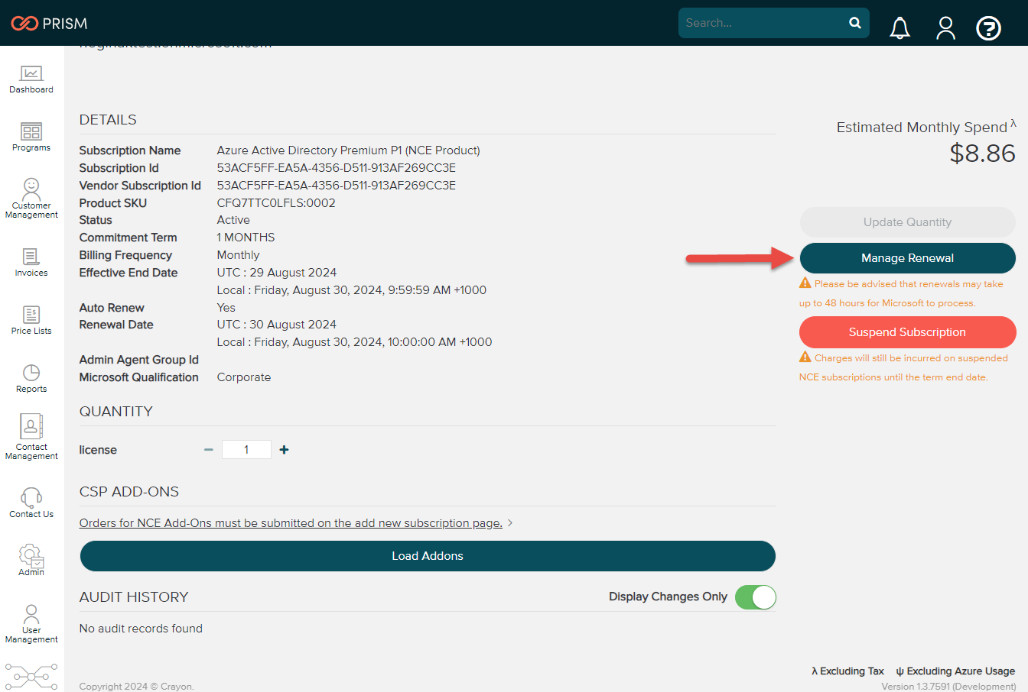Open Customer Management section

pos(31,198)
